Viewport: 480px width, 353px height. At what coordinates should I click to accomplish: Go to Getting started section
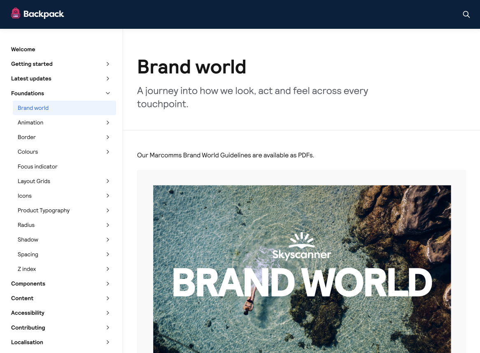pyautogui.click(x=32, y=64)
